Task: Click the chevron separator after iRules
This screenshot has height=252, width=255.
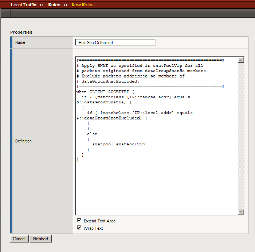Action: point(66,5)
